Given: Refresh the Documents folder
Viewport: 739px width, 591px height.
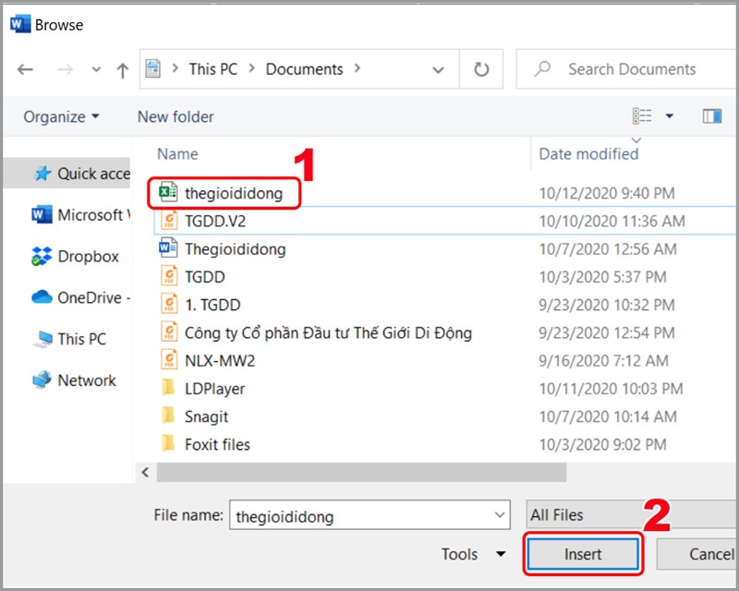Looking at the screenshot, I should point(481,69).
